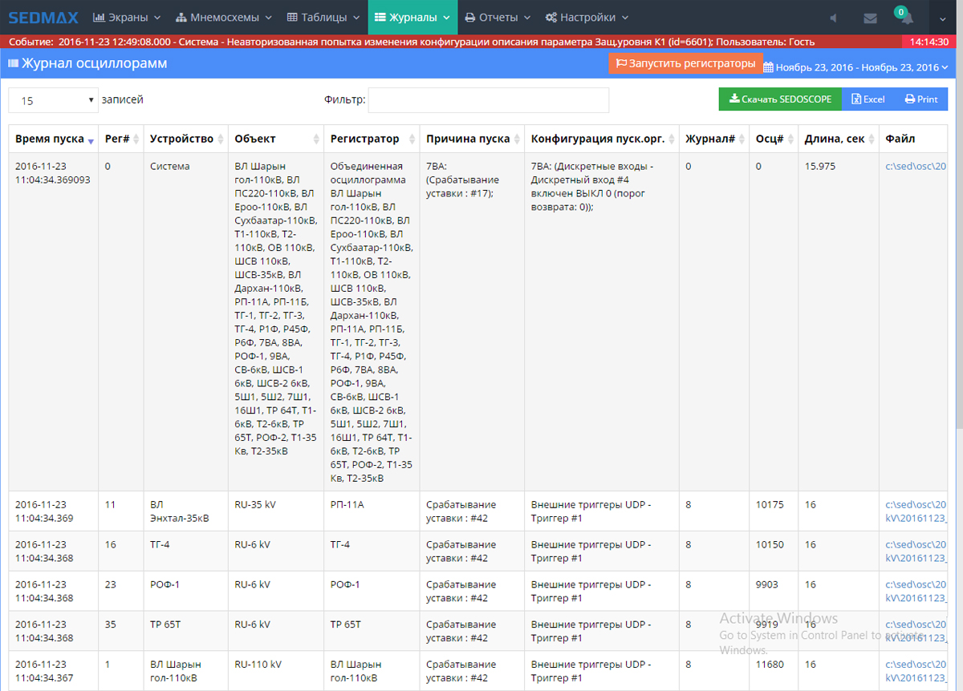The image size is (963, 691).
Task: Open the Таблицы menu
Action: tap(323, 17)
